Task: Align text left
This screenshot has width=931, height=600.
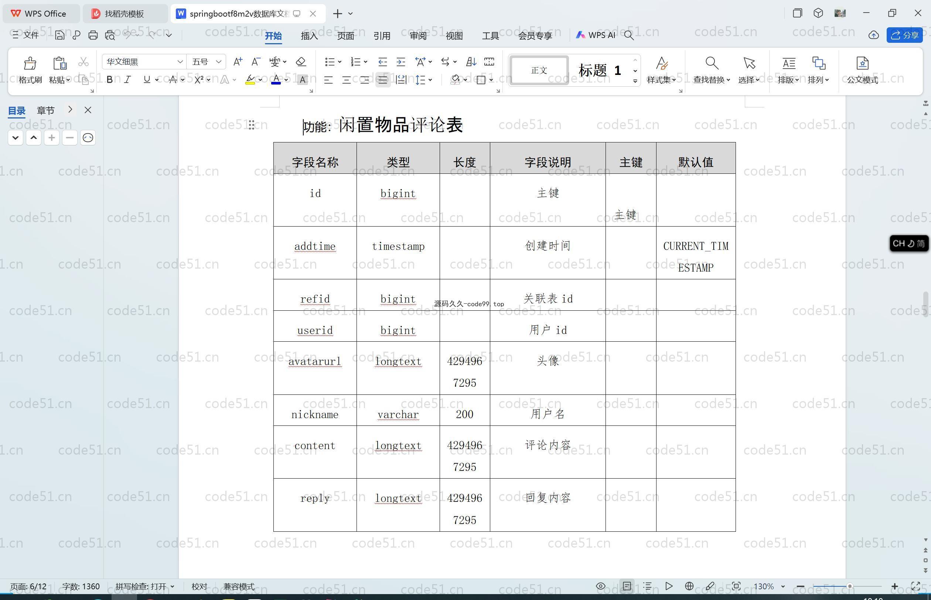Action: [x=328, y=80]
